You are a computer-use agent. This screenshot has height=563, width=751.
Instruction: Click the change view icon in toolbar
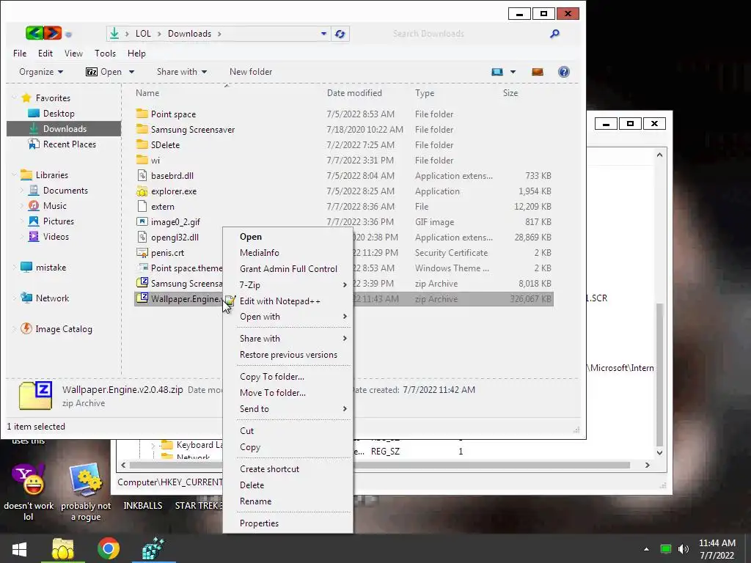coord(497,72)
